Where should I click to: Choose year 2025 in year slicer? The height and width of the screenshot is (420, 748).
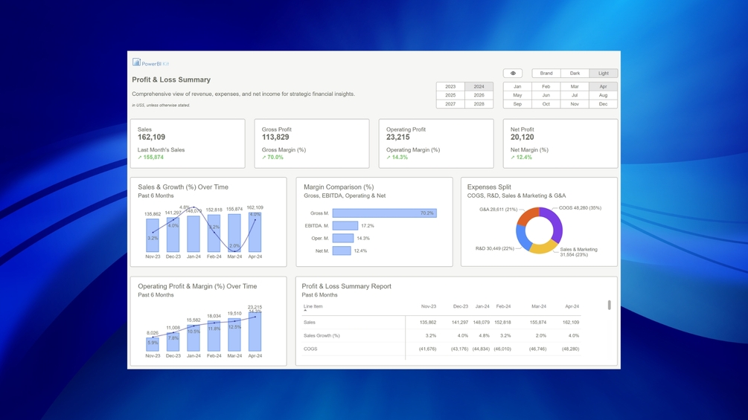point(450,95)
